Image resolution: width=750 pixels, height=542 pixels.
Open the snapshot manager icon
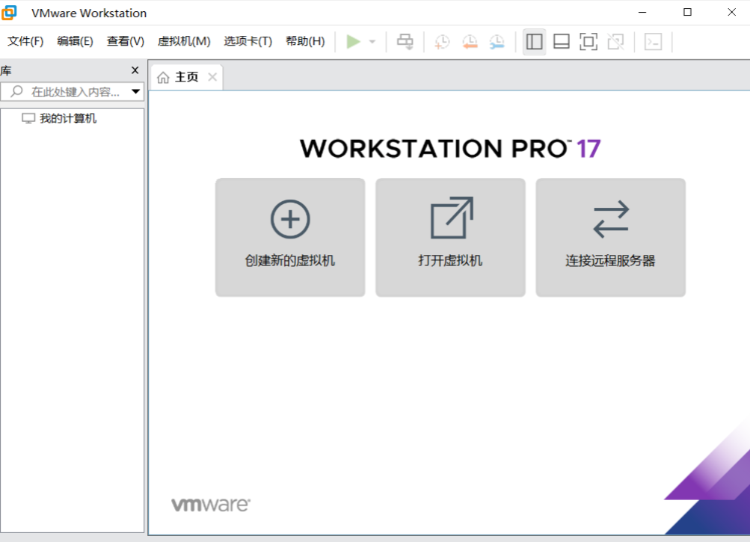click(x=497, y=42)
